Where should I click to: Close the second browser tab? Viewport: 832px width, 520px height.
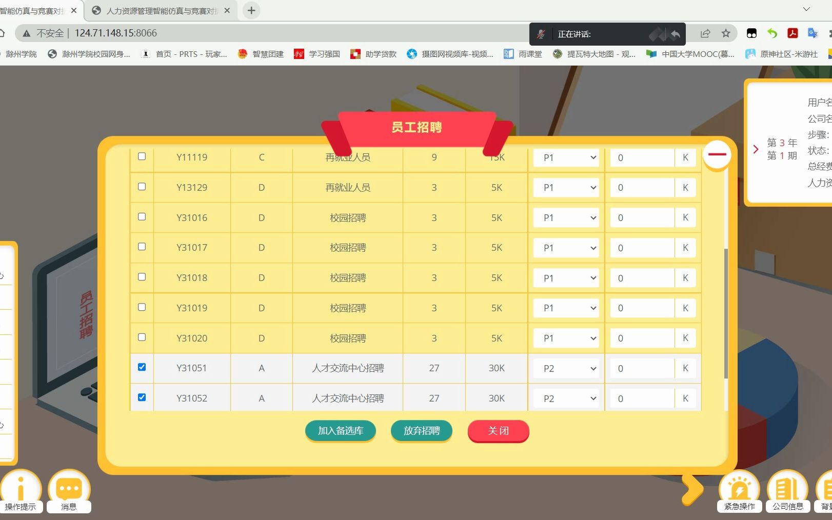[227, 10]
